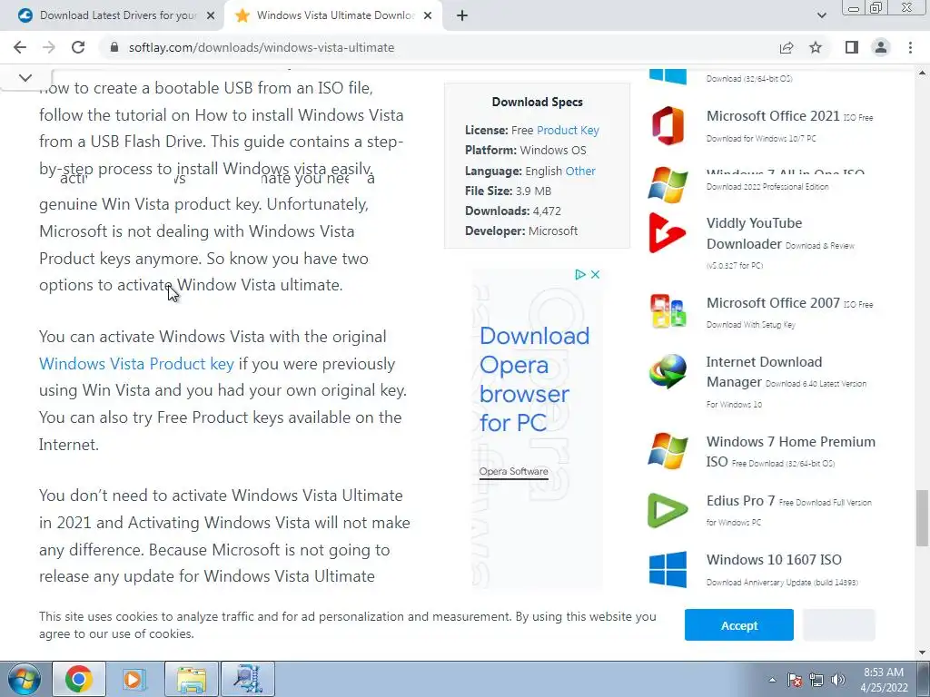This screenshot has height=697, width=930.
Task: Click the page vertical scrollbar thumb
Action: (x=922, y=518)
